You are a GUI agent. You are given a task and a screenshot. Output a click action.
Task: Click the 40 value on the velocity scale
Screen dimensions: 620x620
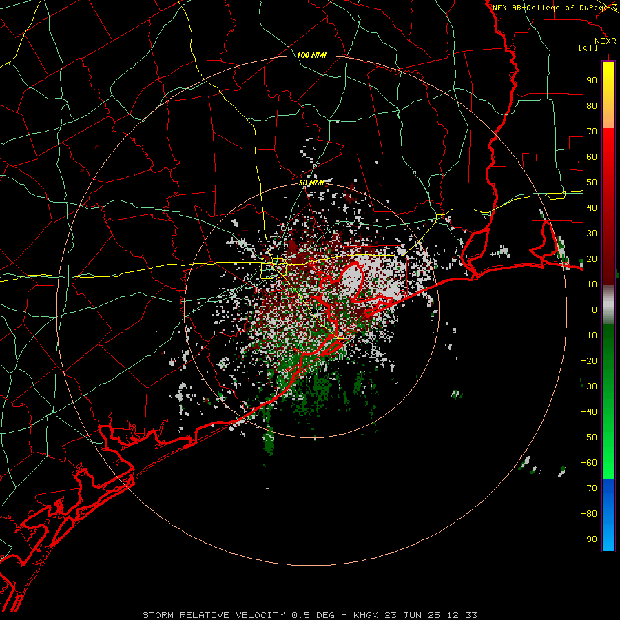[592, 207]
